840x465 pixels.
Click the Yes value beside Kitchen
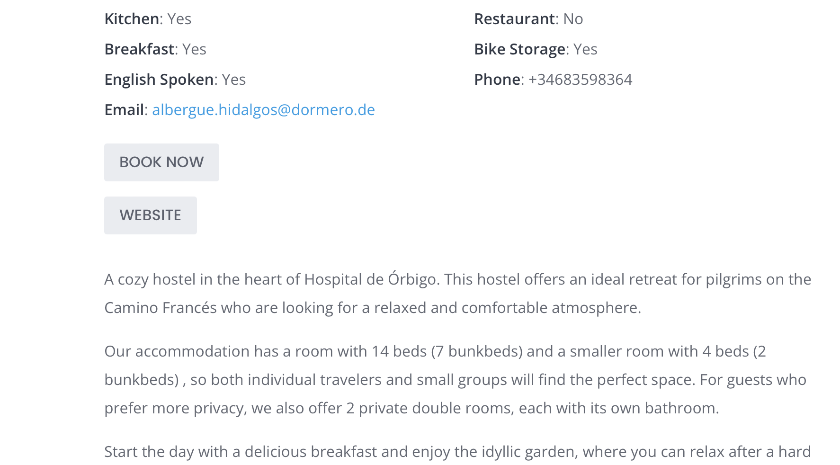coord(179,19)
